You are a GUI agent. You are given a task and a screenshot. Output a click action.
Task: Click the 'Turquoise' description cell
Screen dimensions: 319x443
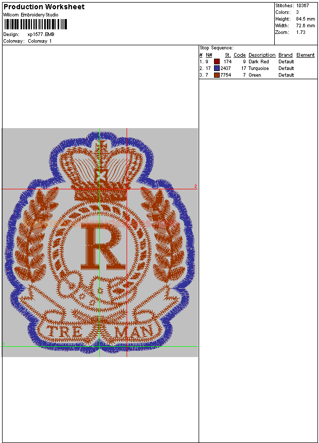[258, 68]
